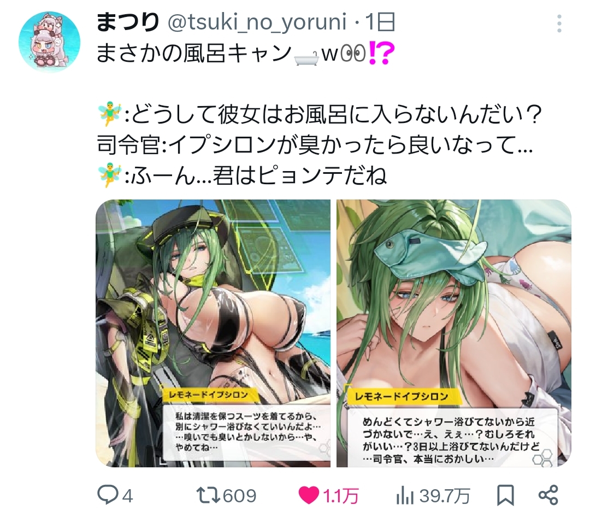Open the 1日 timestamp link
Image resolution: width=590 pixels, height=522 pixels.
point(380,22)
